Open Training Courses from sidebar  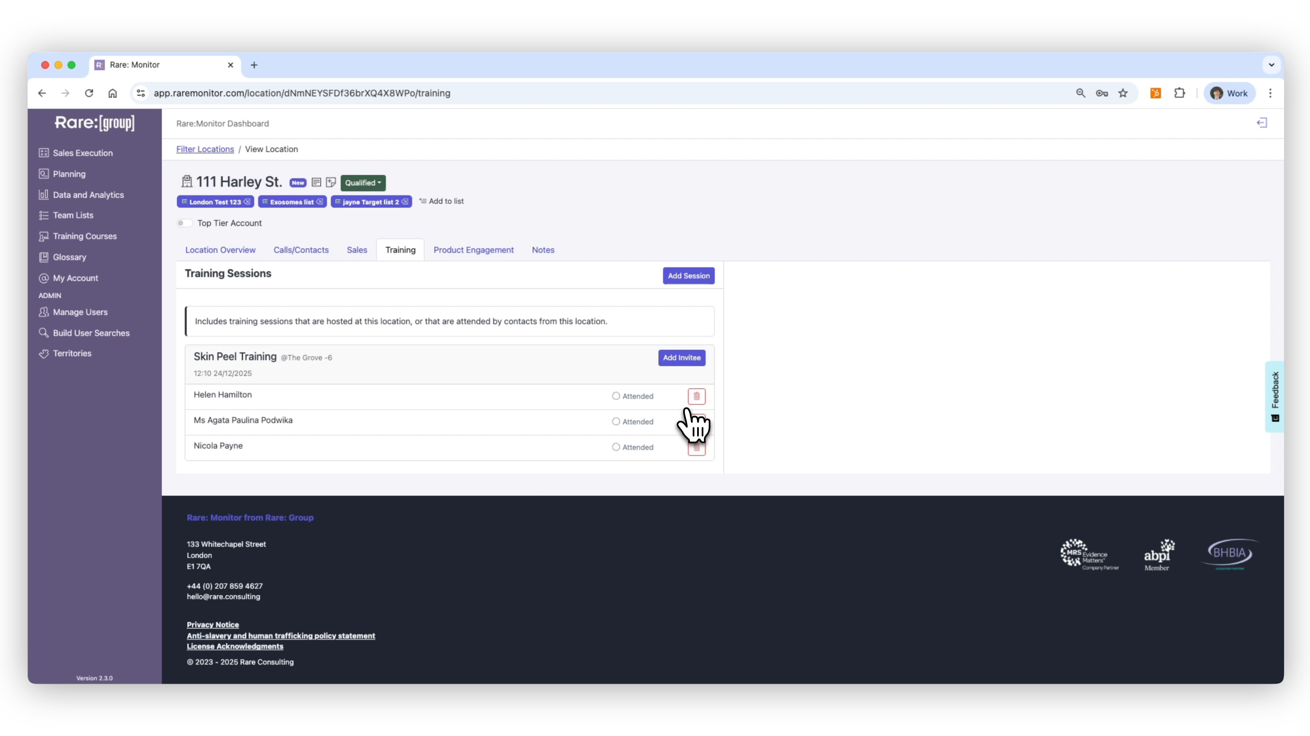(78, 236)
